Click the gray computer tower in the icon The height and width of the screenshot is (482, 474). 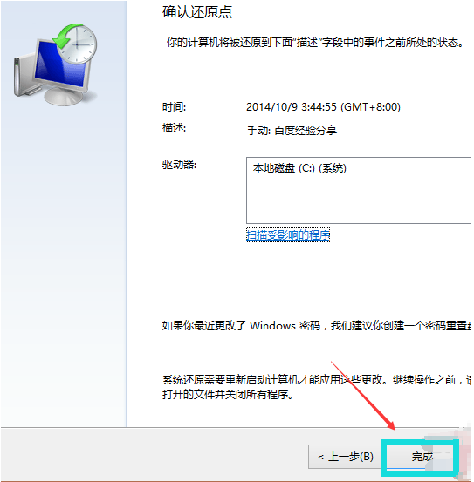point(23,77)
